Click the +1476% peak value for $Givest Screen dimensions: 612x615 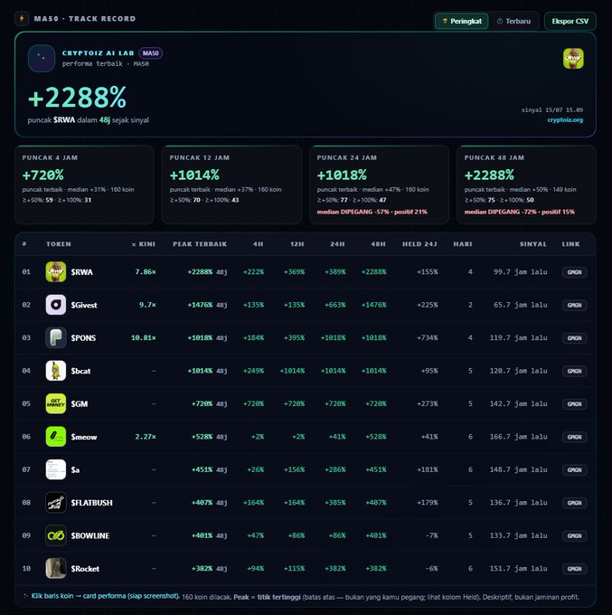point(200,305)
